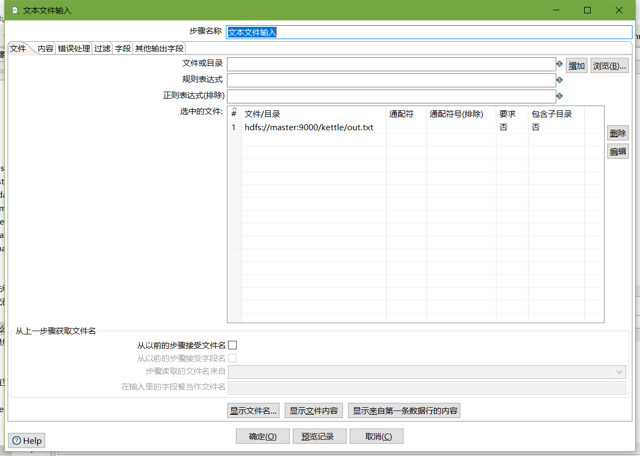The width and height of the screenshot is (640, 456).
Task: Confirm with the 确定(O) button
Action: [x=262, y=436]
